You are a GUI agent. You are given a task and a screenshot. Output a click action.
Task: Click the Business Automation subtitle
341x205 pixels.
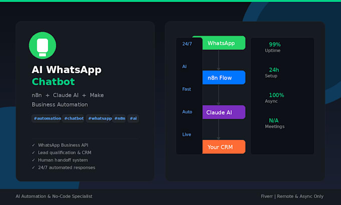tap(60, 105)
